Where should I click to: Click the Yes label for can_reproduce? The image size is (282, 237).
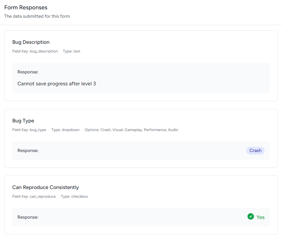260,217
